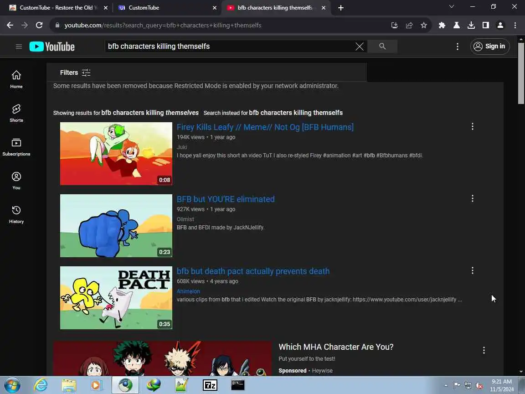The image size is (525, 394).
Task: Search instead for bfb characters killing themselfs
Action: (x=296, y=113)
